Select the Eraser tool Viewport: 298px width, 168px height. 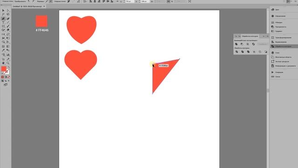click(x=8, y=29)
